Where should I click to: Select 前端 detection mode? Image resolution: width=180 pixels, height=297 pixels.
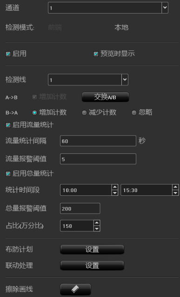pyautogui.click(x=55, y=28)
